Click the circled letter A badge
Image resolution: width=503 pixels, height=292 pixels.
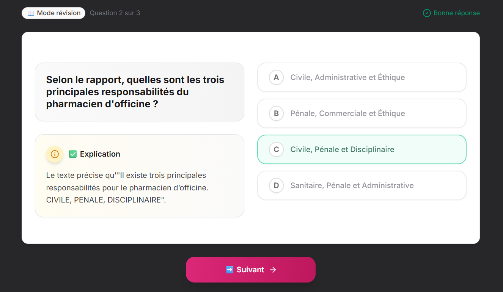[276, 77]
